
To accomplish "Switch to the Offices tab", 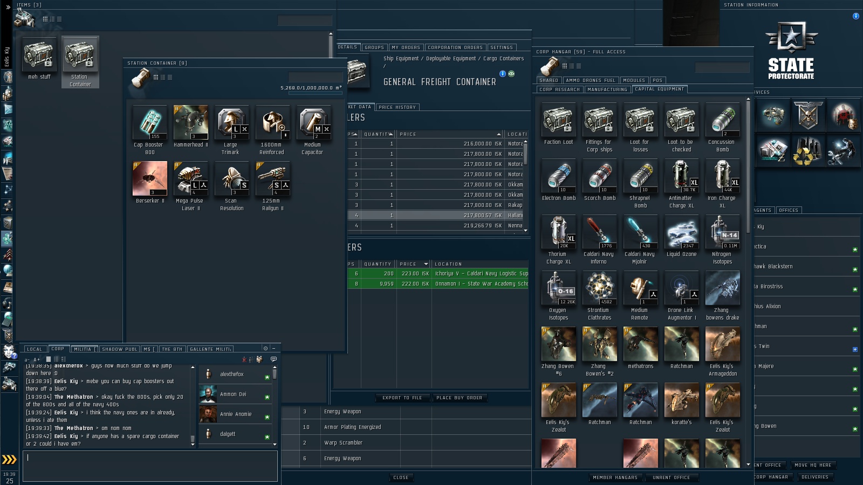I will 789,210.
